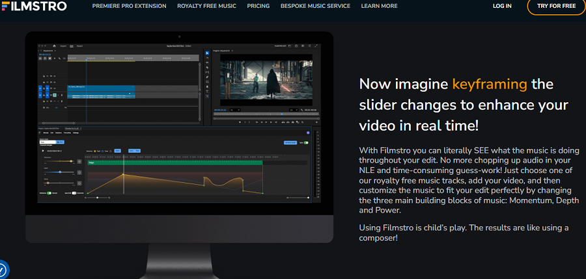Click Mark In in Program monitor
Image resolution: width=586 pixels, height=279 pixels.
click(x=245, y=122)
